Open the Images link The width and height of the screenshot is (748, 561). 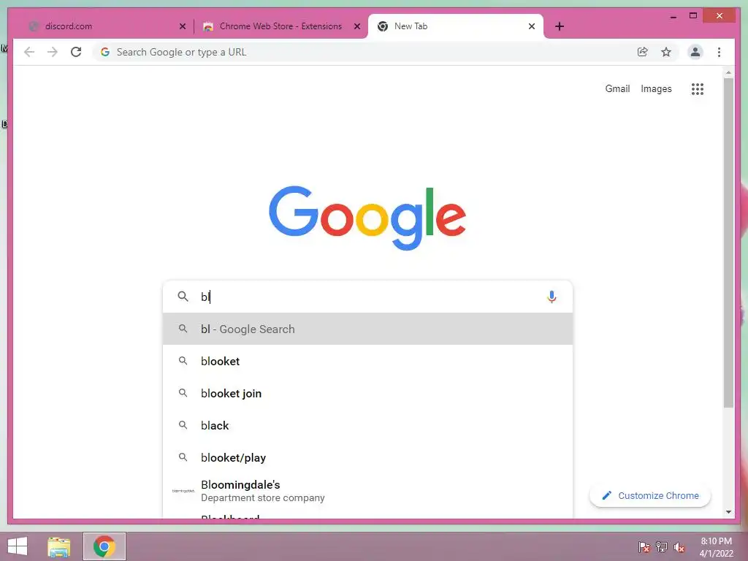[x=656, y=88]
